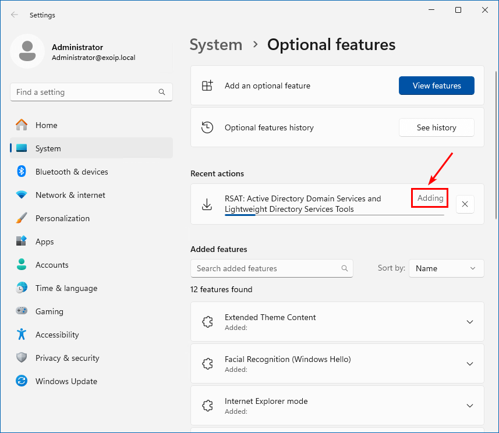Expand Facial Recognition (Windows Hello) entry
This screenshot has height=433, width=499.
pyautogui.click(x=470, y=364)
